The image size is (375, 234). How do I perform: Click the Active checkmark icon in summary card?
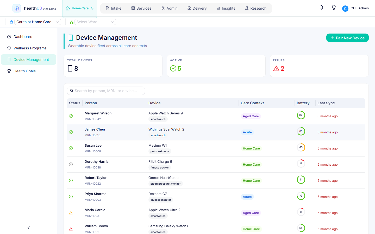tap(173, 68)
